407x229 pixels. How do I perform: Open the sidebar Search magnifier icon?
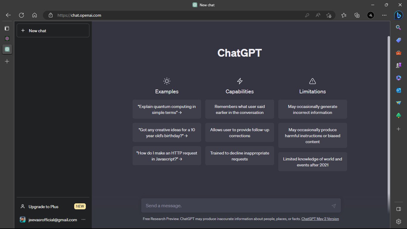coord(398,27)
